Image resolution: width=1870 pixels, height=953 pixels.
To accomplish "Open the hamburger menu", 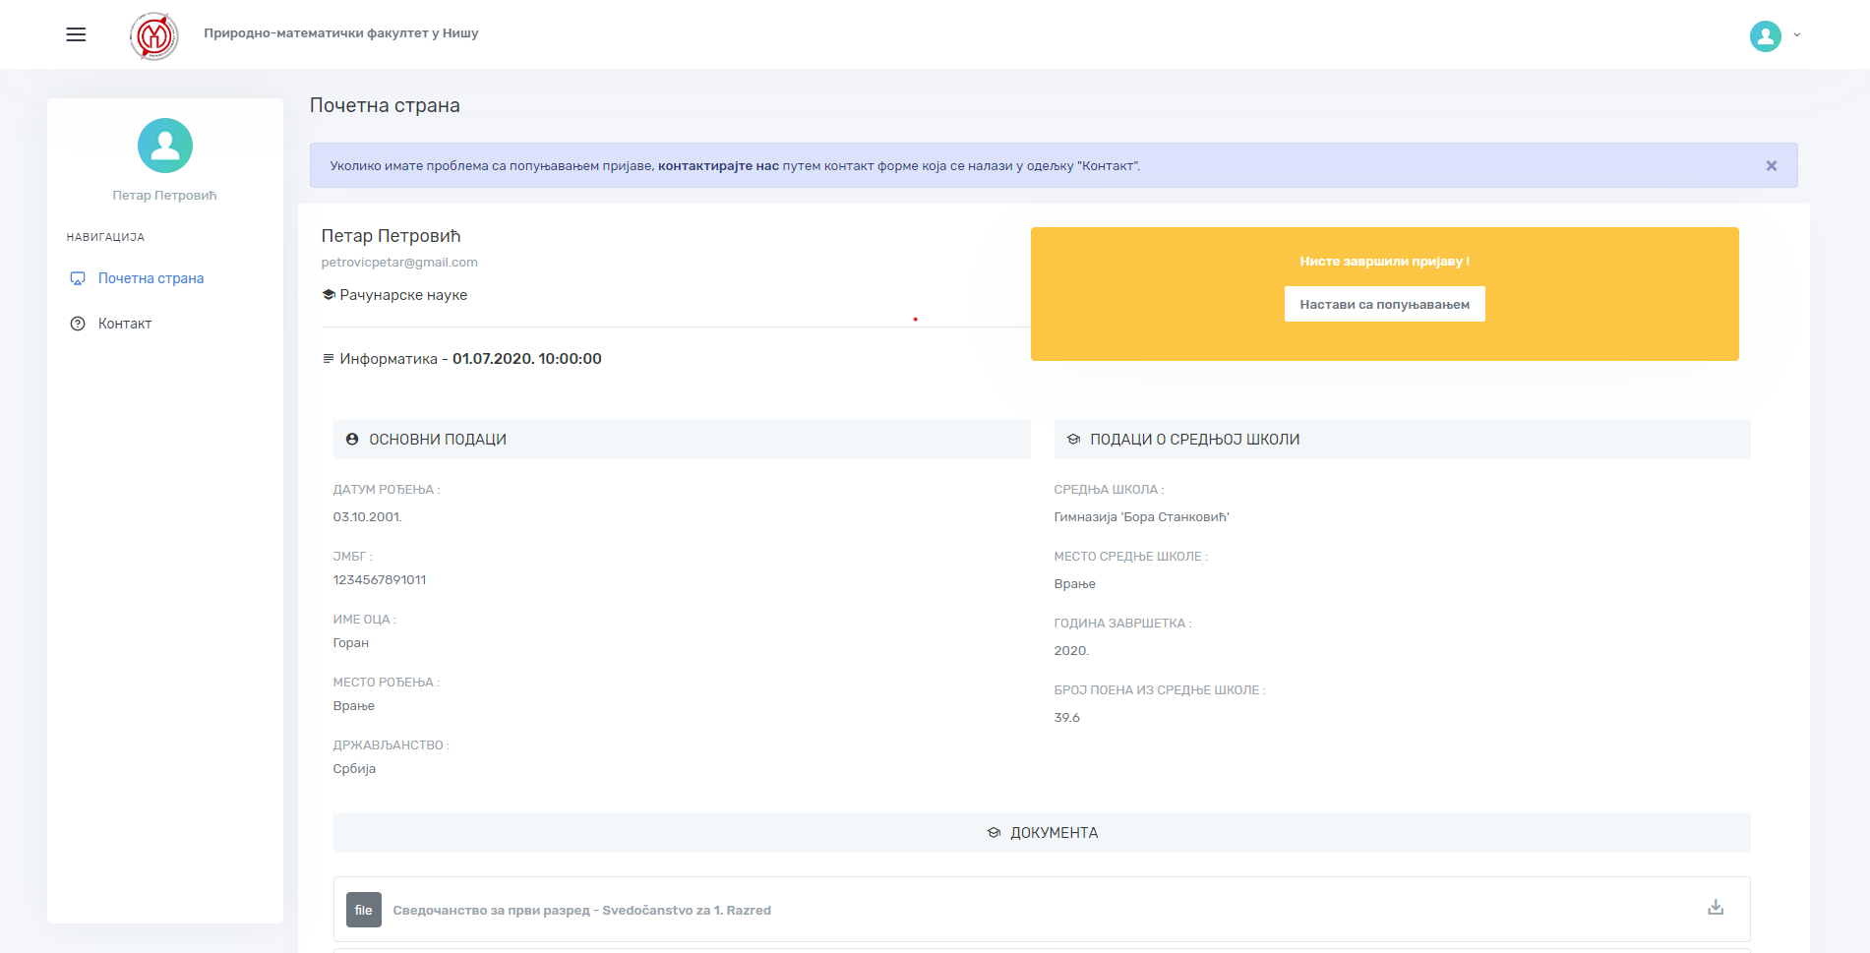I will click(x=76, y=34).
